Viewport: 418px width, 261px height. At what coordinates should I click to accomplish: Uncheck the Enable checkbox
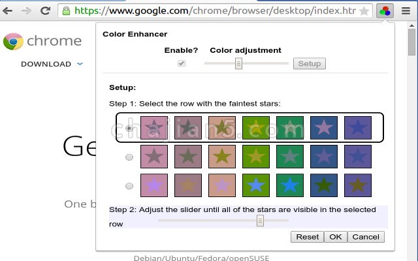tap(182, 63)
